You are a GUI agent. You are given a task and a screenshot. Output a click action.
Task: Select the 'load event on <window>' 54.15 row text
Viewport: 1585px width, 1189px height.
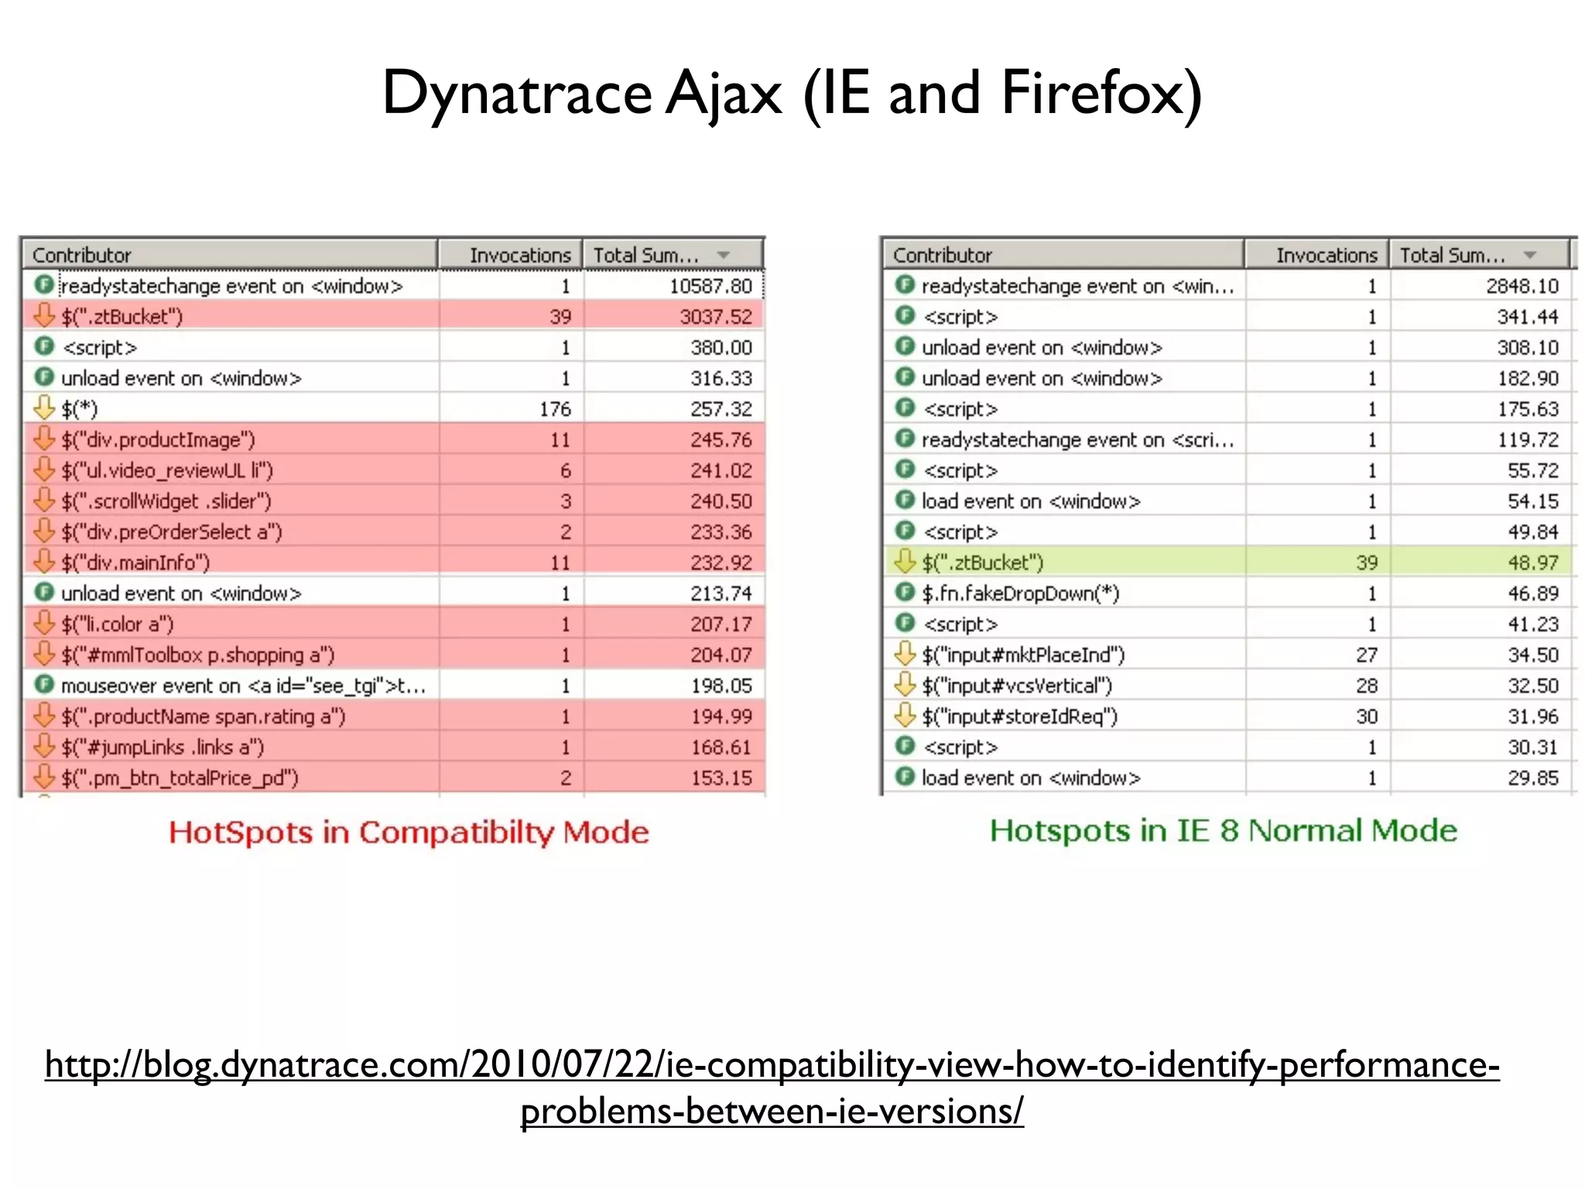tap(1031, 502)
